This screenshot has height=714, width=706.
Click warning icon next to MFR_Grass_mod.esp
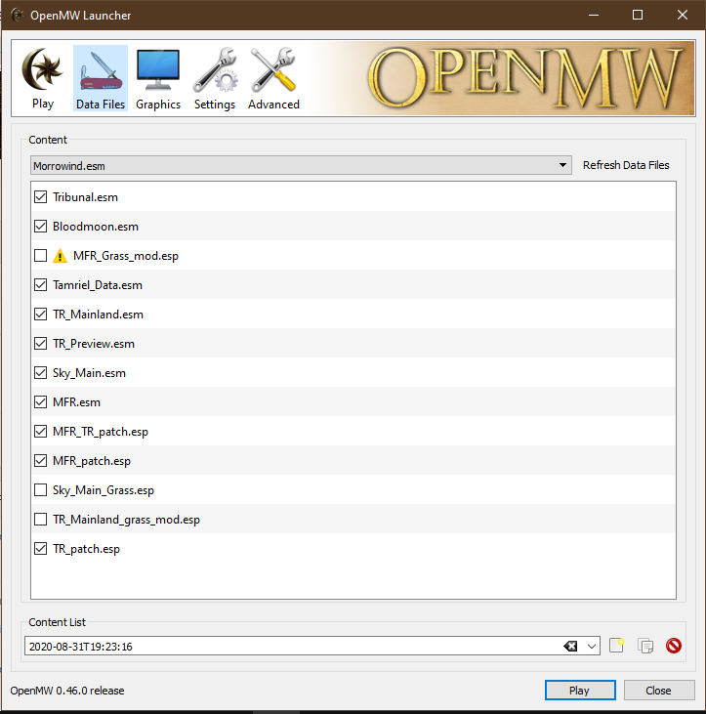pyautogui.click(x=60, y=256)
